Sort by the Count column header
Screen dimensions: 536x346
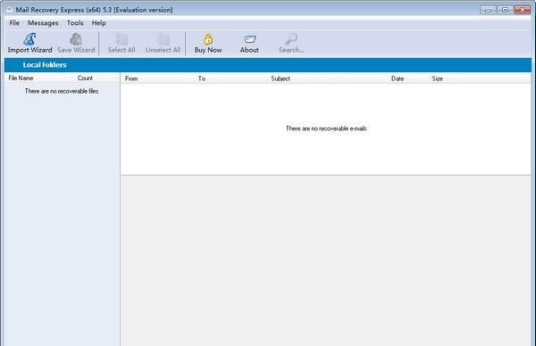85,78
